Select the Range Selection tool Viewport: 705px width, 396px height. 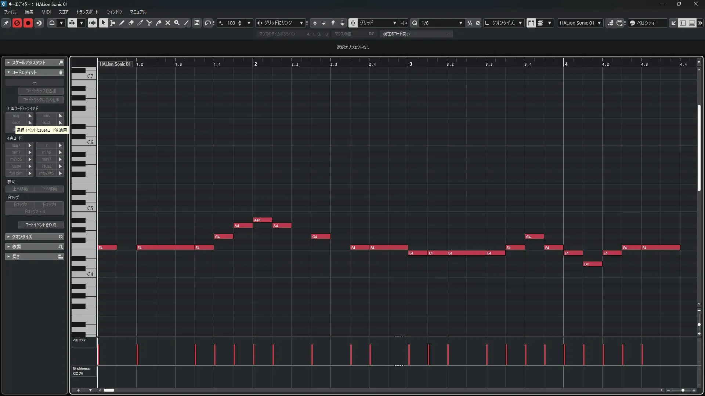pyautogui.click(x=112, y=23)
